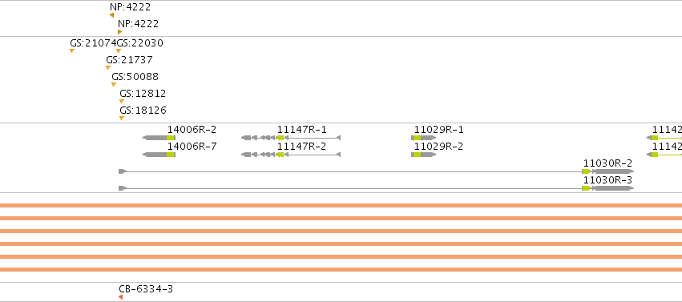Screen dimensions: 682x302
Task: Click the bottommost orange track bar
Action: [341, 269]
